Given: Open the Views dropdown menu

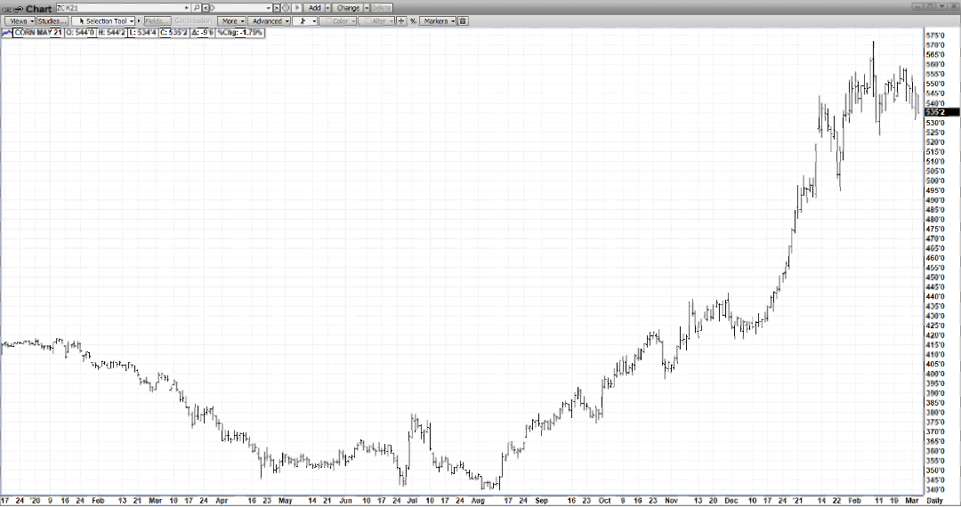Looking at the screenshot, I should (x=20, y=20).
